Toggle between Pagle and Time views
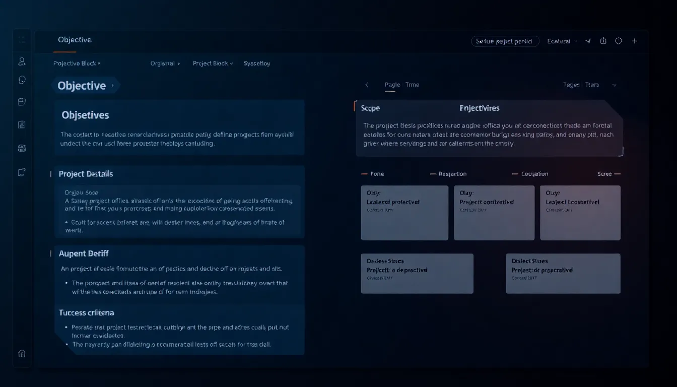The width and height of the screenshot is (677, 387). [x=402, y=85]
